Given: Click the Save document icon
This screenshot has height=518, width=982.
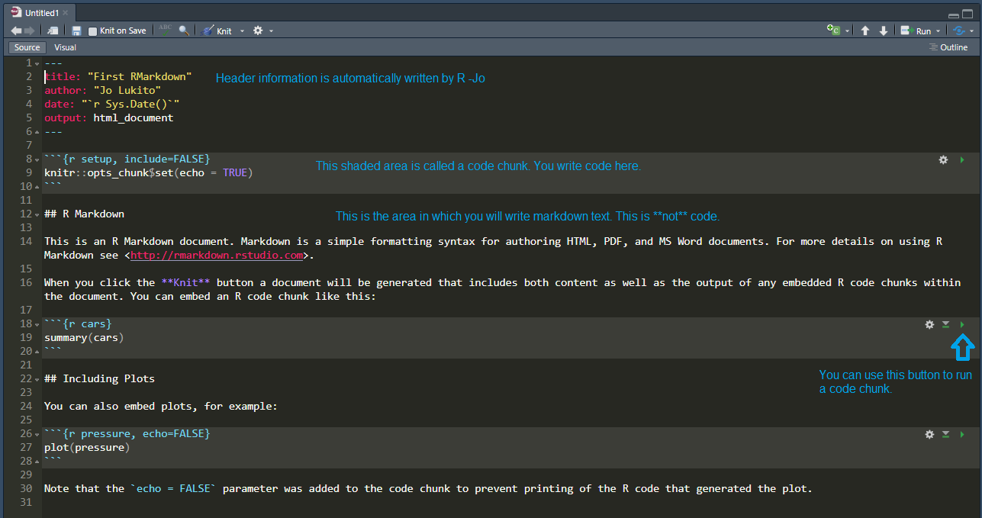Looking at the screenshot, I should [x=76, y=31].
